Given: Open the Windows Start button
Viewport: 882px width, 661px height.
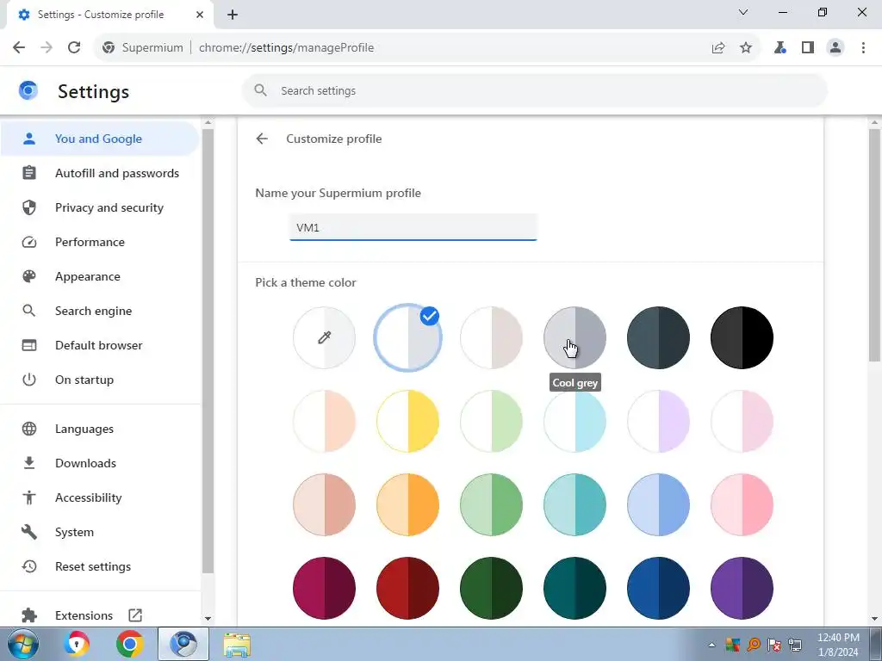Looking at the screenshot, I should pos(23,644).
